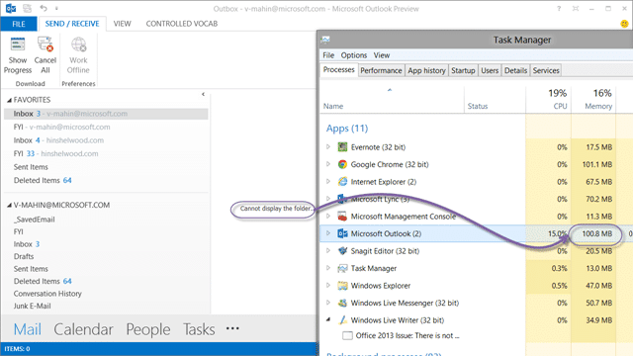Open _SavedEmail folder
This screenshot has height=356, width=633.
(35, 220)
